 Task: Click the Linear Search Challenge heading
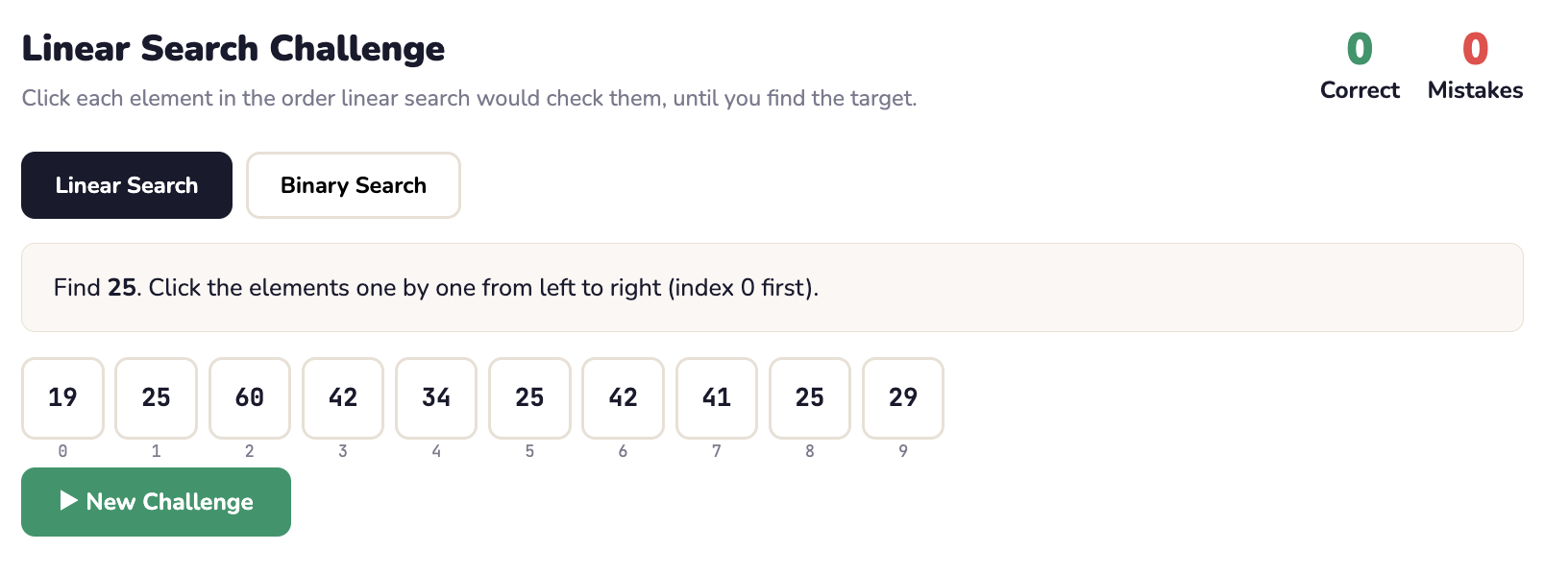pyautogui.click(x=233, y=49)
